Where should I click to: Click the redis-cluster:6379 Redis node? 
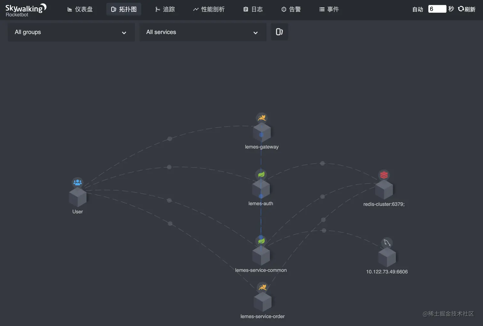384,188
